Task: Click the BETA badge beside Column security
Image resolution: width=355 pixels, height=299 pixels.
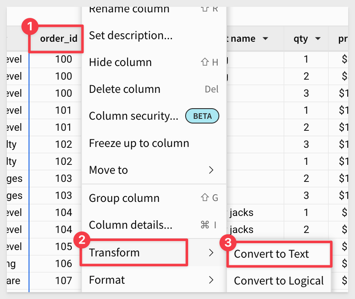Action: click(202, 116)
